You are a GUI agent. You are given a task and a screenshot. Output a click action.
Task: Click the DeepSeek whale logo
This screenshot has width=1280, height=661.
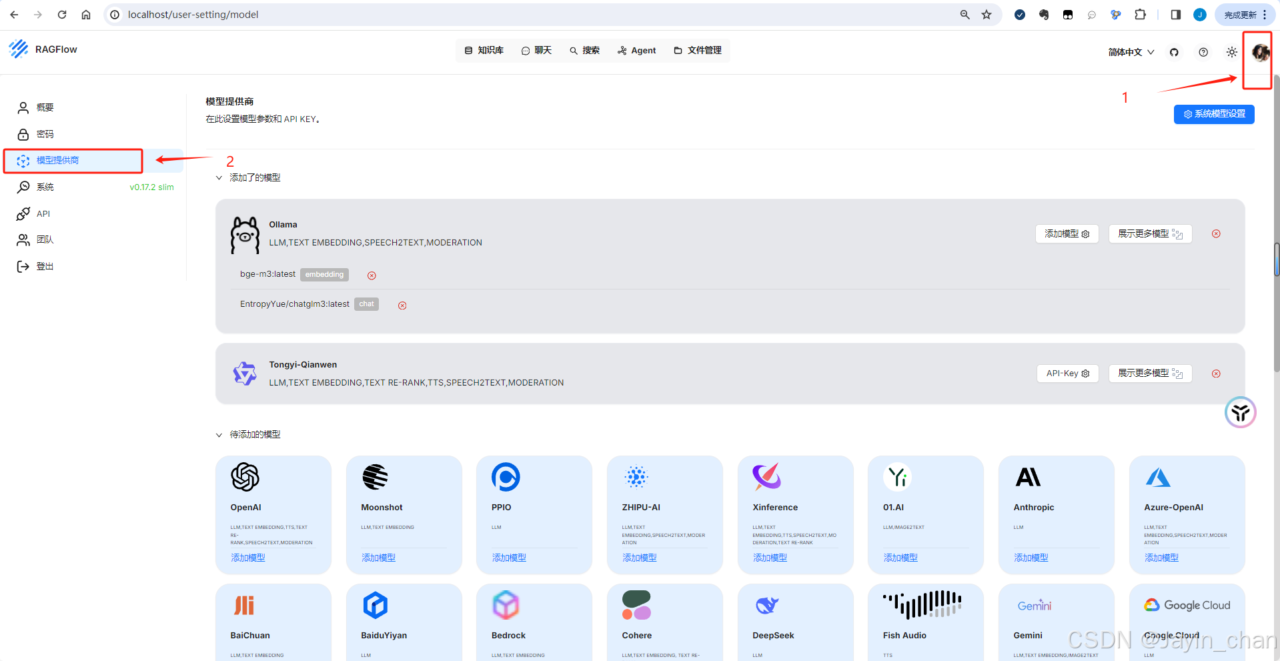[x=767, y=605]
